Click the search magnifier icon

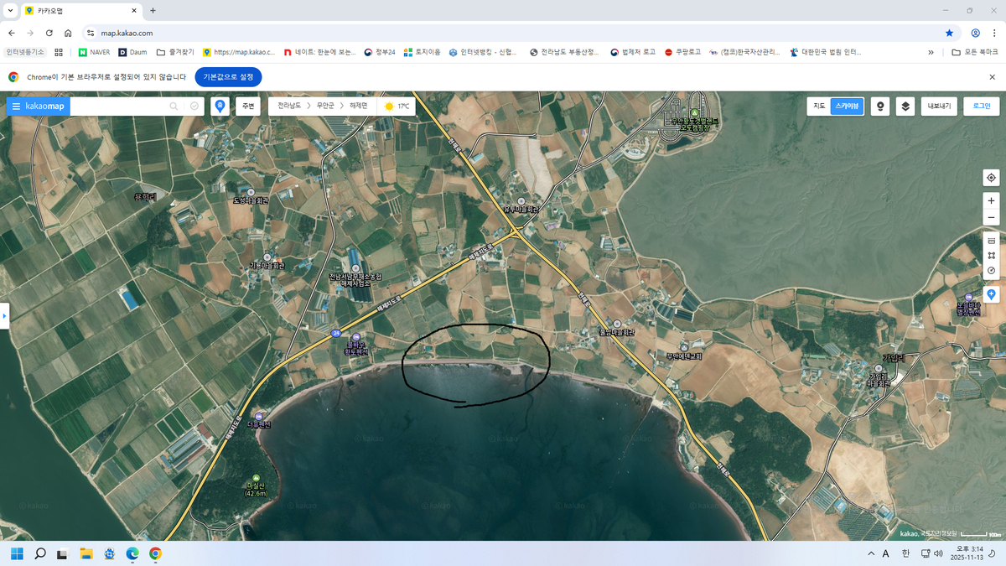click(x=174, y=106)
